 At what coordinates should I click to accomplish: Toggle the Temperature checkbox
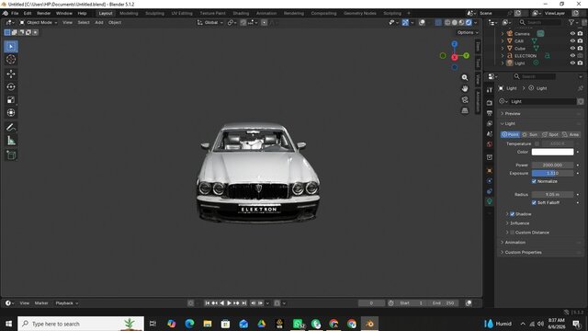tap(537, 143)
